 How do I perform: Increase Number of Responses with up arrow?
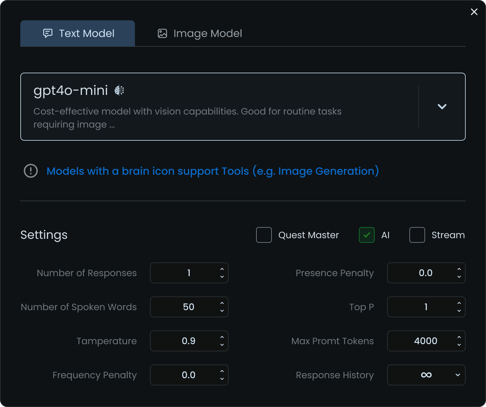coord(222,269)
